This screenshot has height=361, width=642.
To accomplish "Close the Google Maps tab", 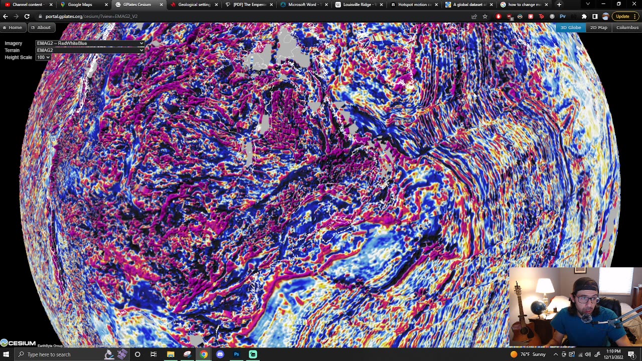I will point(106,5).
